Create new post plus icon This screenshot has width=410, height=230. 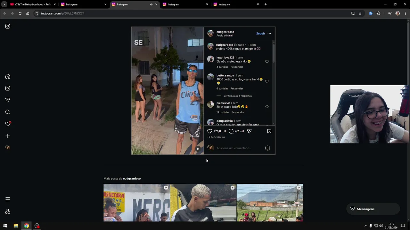point(8,136)
